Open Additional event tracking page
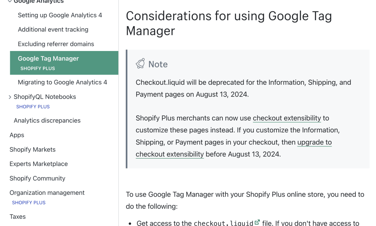Image resolution: width=376 pixels, height=226 pixels. pos(53,29)
